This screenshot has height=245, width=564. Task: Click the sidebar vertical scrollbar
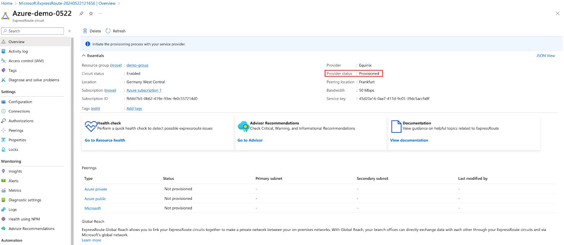(x=72, y=141)
